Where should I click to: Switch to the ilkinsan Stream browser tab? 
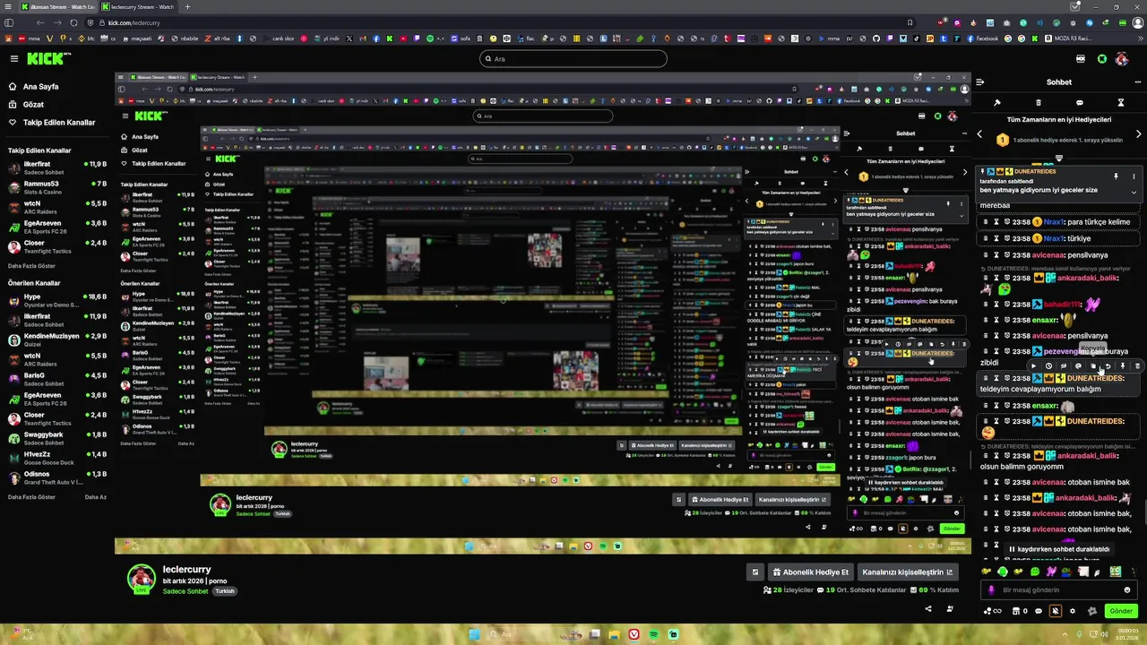pos(58,7)
